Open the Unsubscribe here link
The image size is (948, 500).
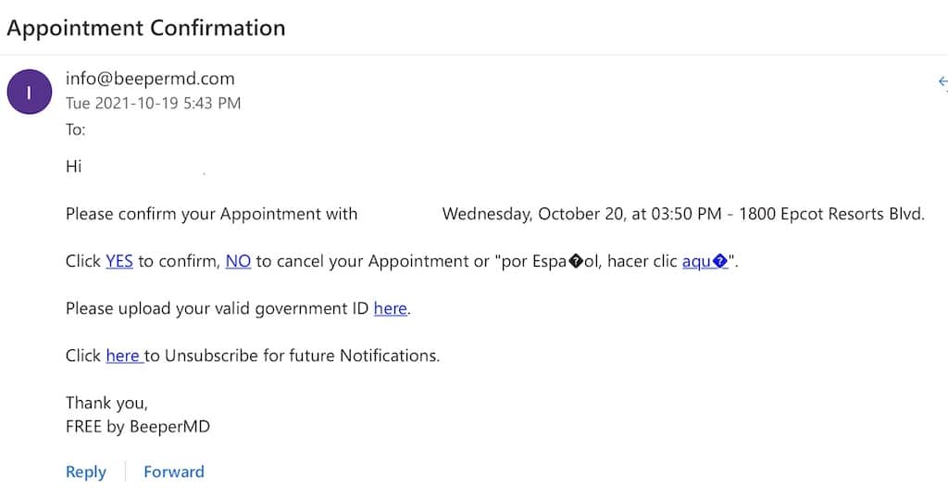pyautogui.click(x=124, y=356)
